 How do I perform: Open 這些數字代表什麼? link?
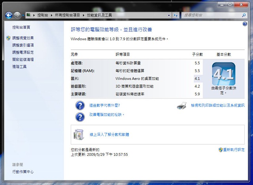click(104, 105)
